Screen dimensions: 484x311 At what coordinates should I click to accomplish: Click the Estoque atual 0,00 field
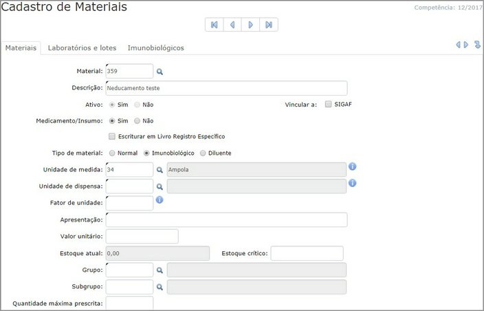point(157,253)
